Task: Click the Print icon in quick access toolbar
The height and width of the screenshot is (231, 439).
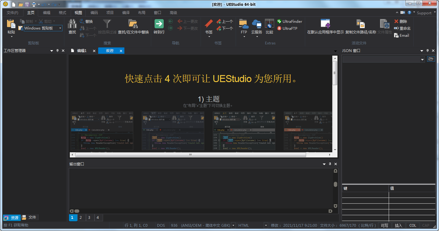Action: point(34,4)
